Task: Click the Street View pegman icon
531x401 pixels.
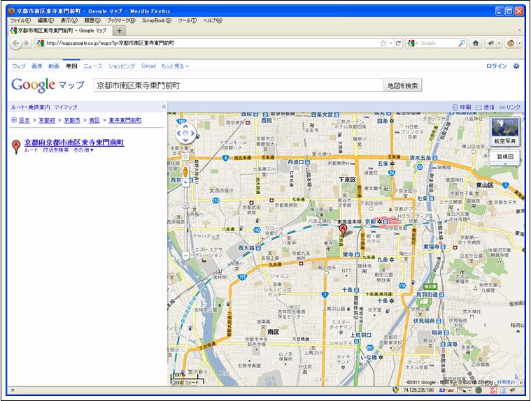Action: [x=185, y=171]
